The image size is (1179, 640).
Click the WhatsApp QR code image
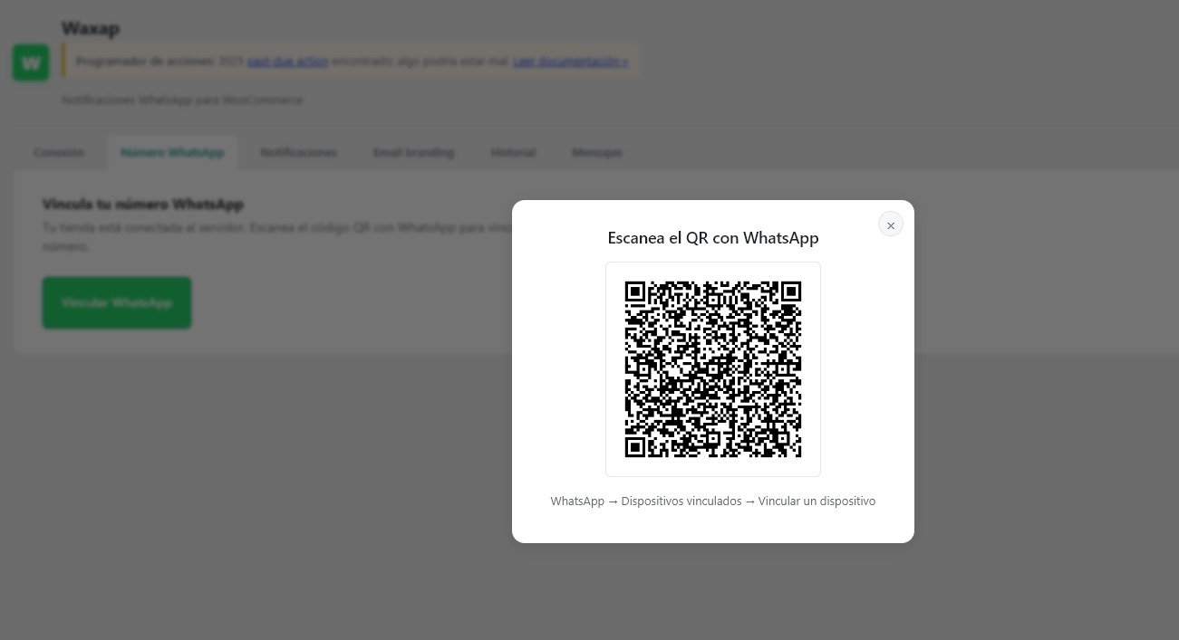tap(713, 369)
